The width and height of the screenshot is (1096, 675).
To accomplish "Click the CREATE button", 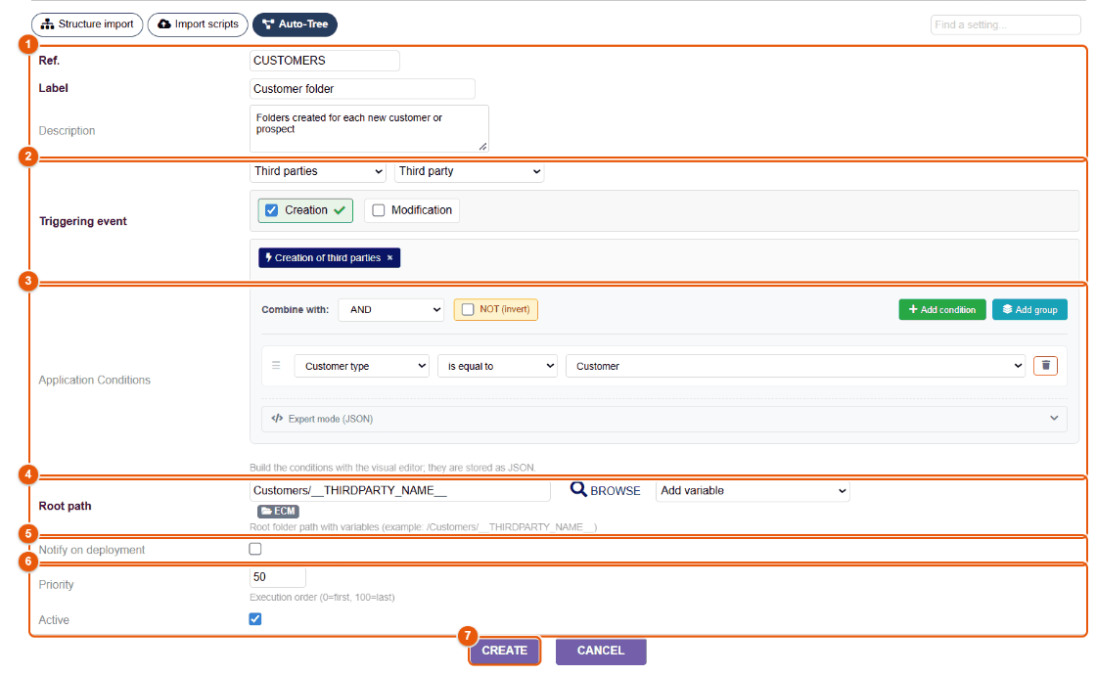I will (x=504, y=651).
